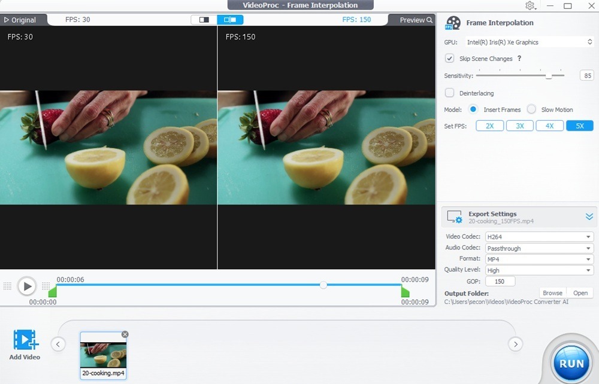Switch to the side-by-side preview icon
This screenshot has height=384, width=599.
[230, 19]
